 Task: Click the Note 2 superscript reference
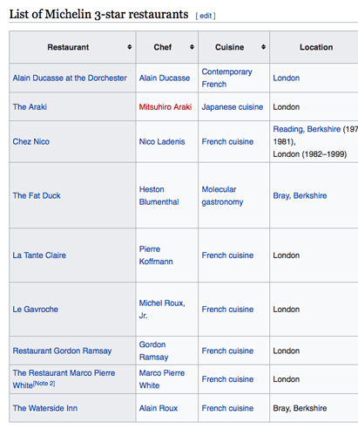pyautogui.click(x=44, y=384)
